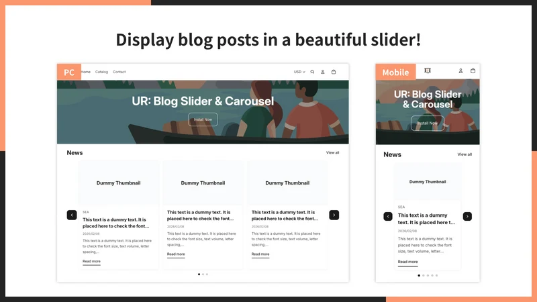Select fifth pagination dot in Mobile slider
This screenshot has width=537, height=302.
pyautogui.click(x=437, y=275)
